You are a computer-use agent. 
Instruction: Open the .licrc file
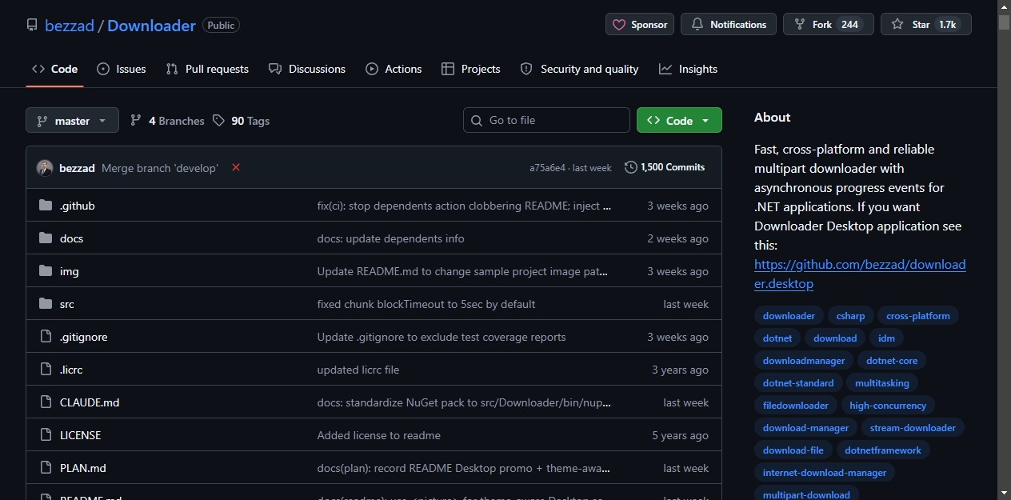pyautogui.click(x=71, y=370)
